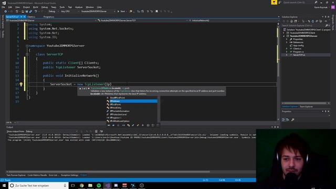Screen dimensions: 336x189
Task: Click the microphone icon in the Windows search box
Action: click(x=65, y=185)
